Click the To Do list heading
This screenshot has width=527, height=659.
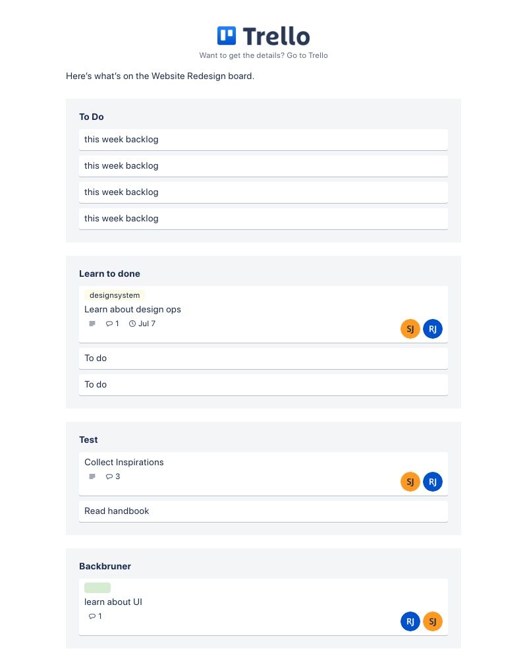point(92,117)
